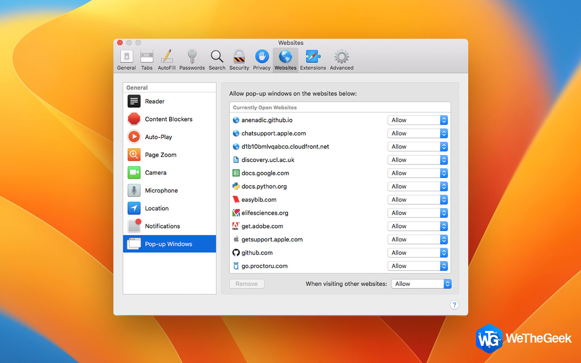The width and height of the screenshot is (581, 363).
Task: Click the Location arrow icon
Action: pos(134,208)
